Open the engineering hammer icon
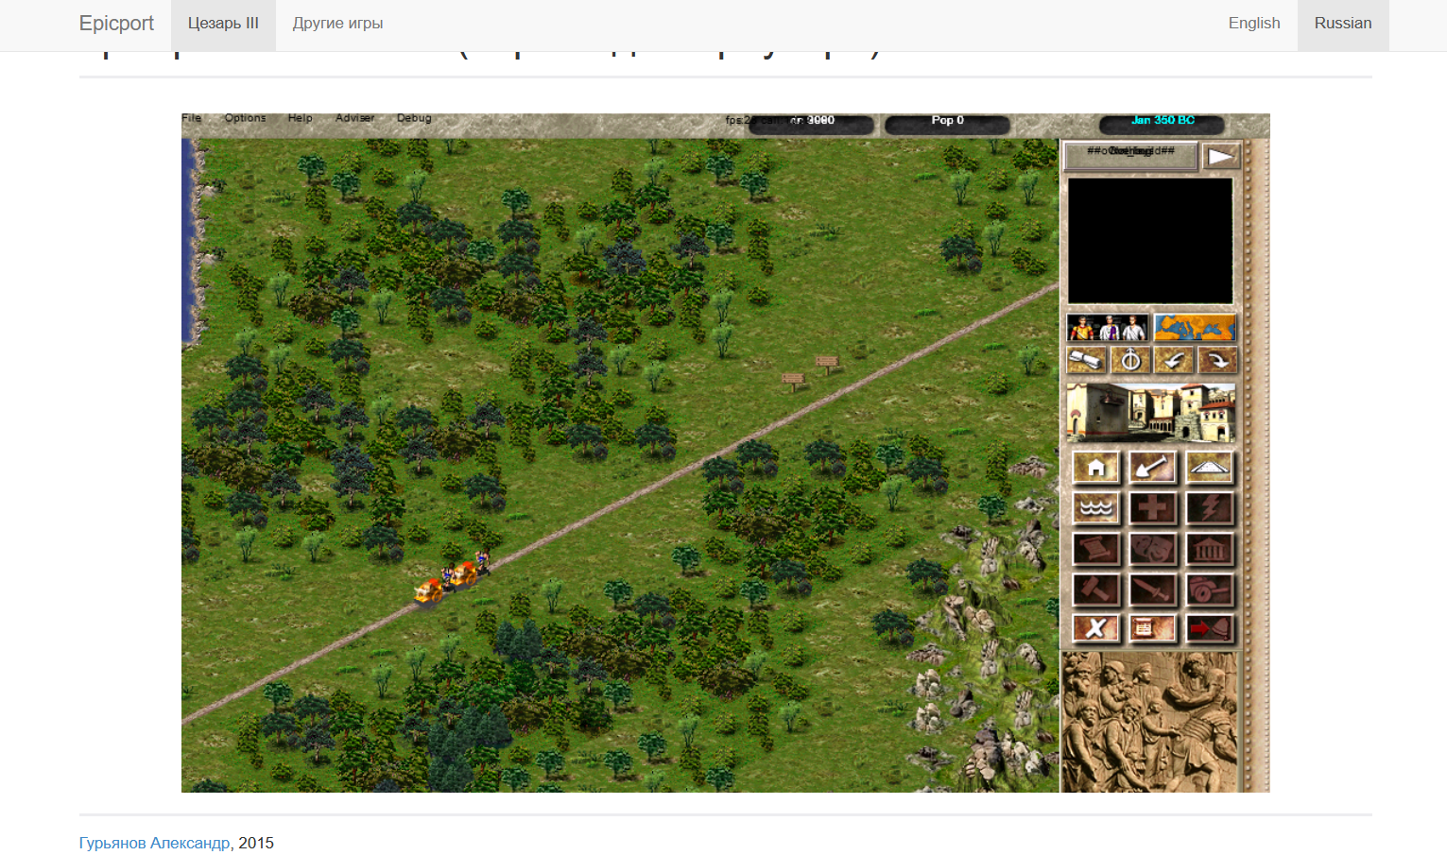Screen dimensions: 1447x855 (1096, 590)
